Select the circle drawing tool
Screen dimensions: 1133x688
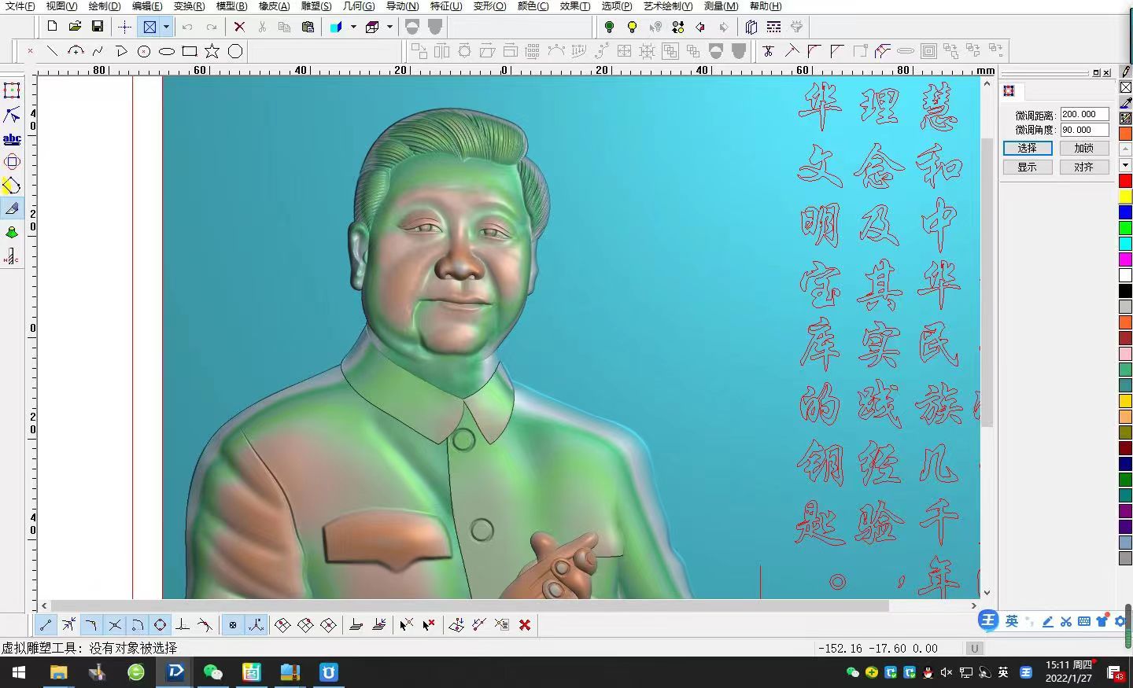click(x=144, y=51)
